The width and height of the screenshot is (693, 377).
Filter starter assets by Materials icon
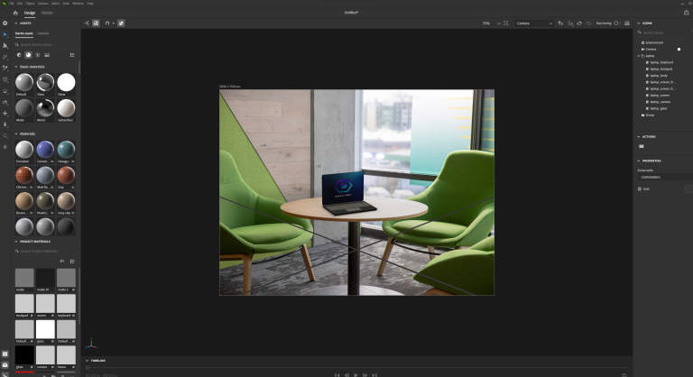coord(28,55)
